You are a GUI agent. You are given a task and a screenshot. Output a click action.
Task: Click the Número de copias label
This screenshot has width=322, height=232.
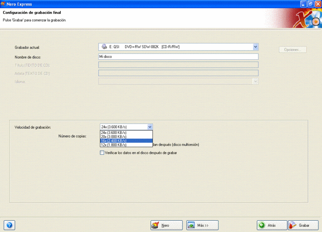(x=72, y=136)
